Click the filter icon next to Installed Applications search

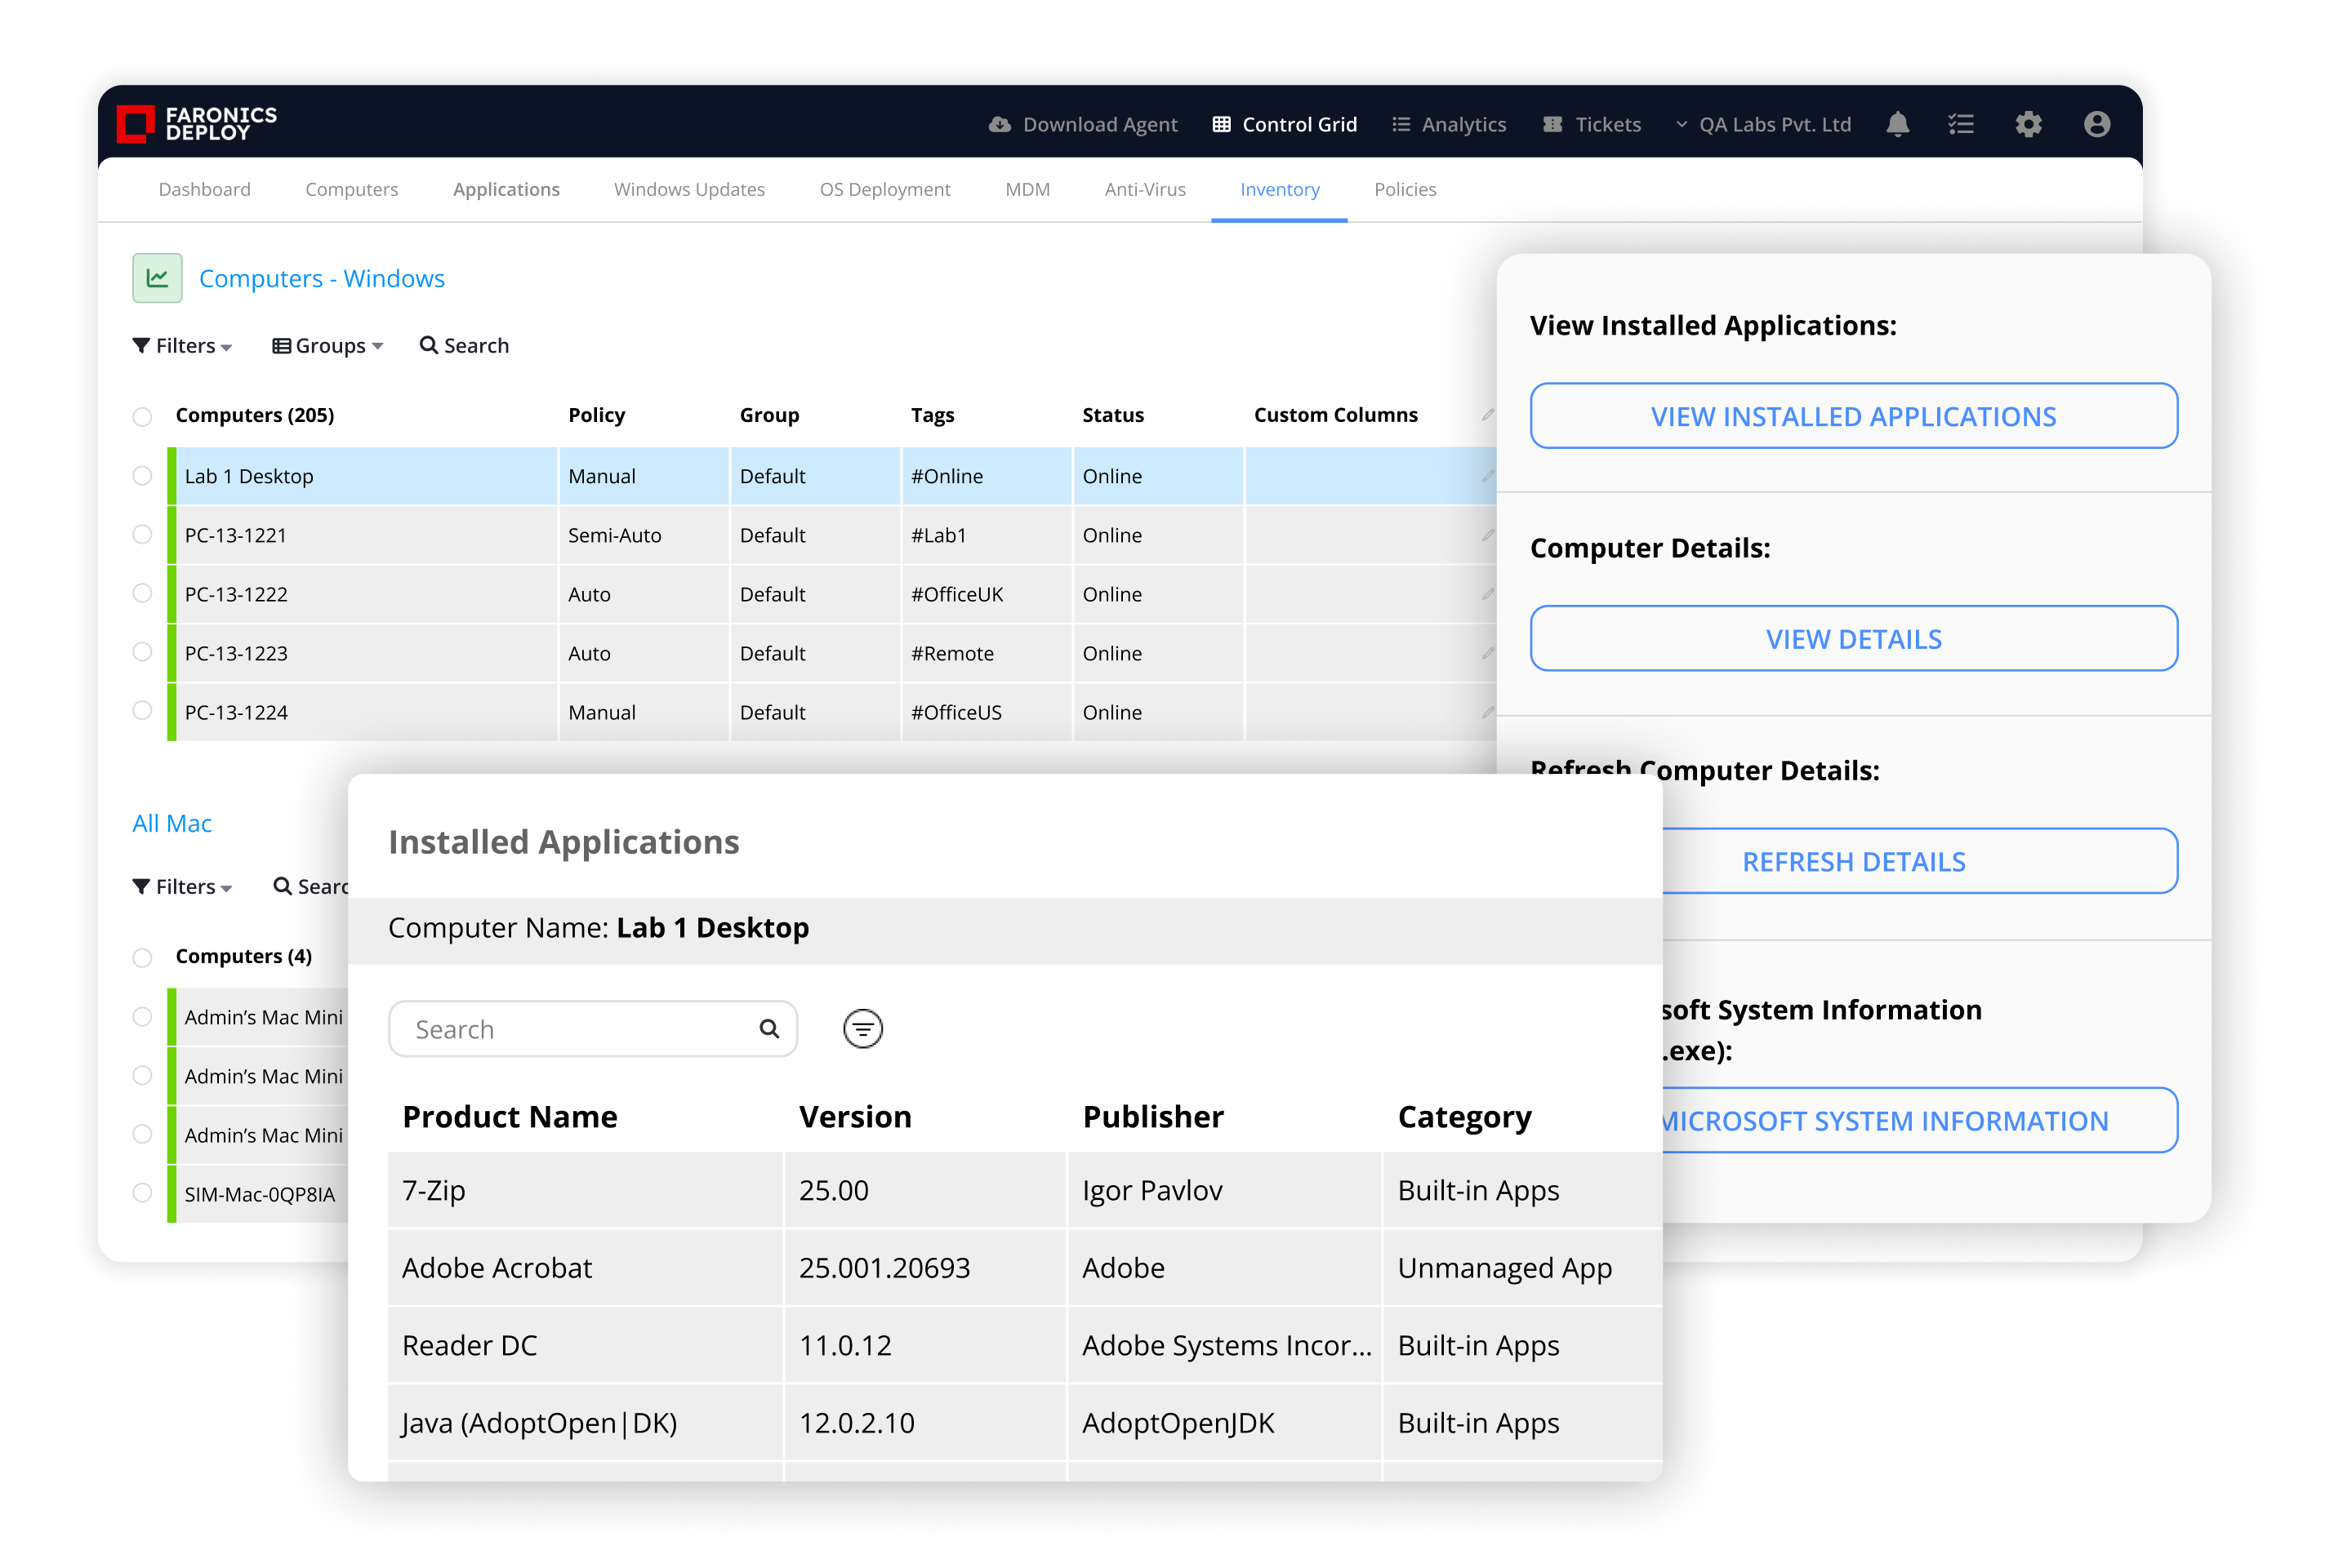862,1029
